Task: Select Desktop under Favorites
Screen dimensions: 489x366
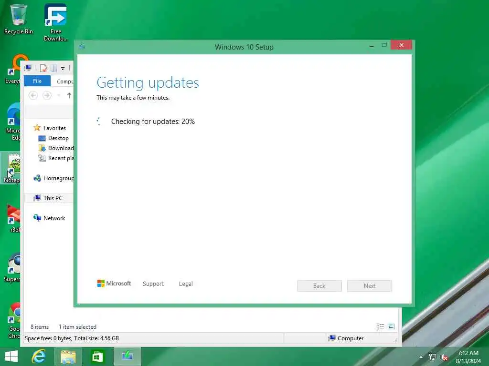Action: tap(53, 138)
